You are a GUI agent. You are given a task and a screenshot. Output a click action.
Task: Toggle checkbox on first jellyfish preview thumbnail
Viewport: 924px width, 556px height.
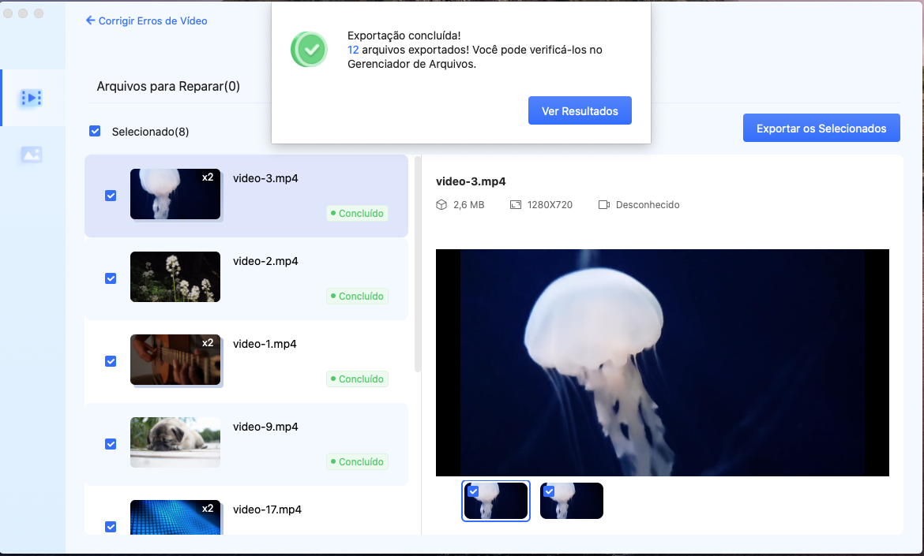tap(473, 491)
